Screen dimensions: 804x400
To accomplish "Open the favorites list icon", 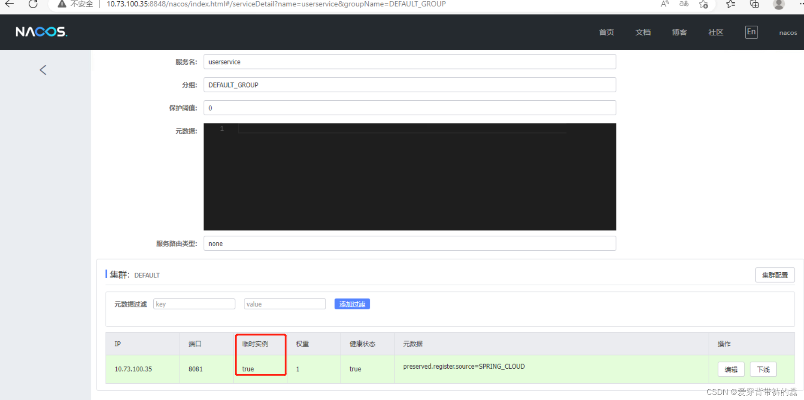I will [731, 4].
